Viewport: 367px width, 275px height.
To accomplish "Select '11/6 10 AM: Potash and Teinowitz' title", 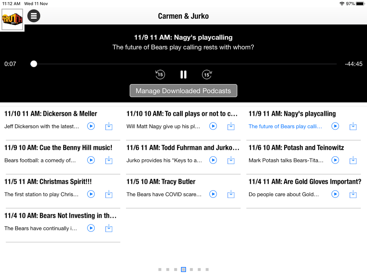I will pyautogui.click(x=296, y=147).
